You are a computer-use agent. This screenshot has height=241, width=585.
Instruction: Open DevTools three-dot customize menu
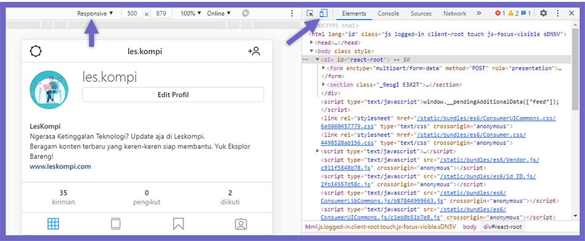558,14
